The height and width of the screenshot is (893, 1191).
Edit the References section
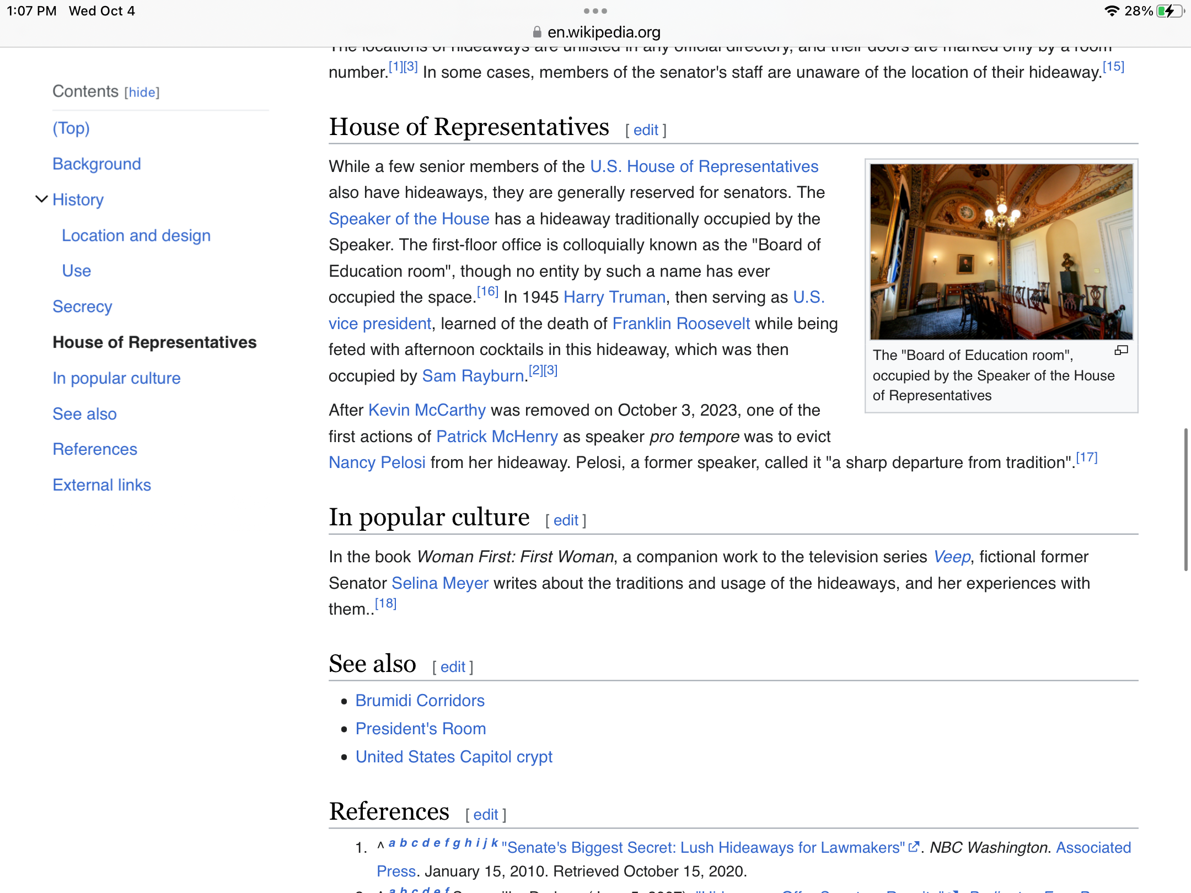(x=486, y=815)
